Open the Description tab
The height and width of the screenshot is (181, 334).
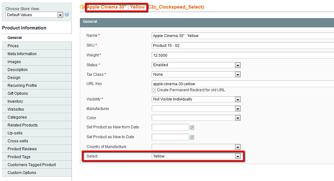click(37, 70)
